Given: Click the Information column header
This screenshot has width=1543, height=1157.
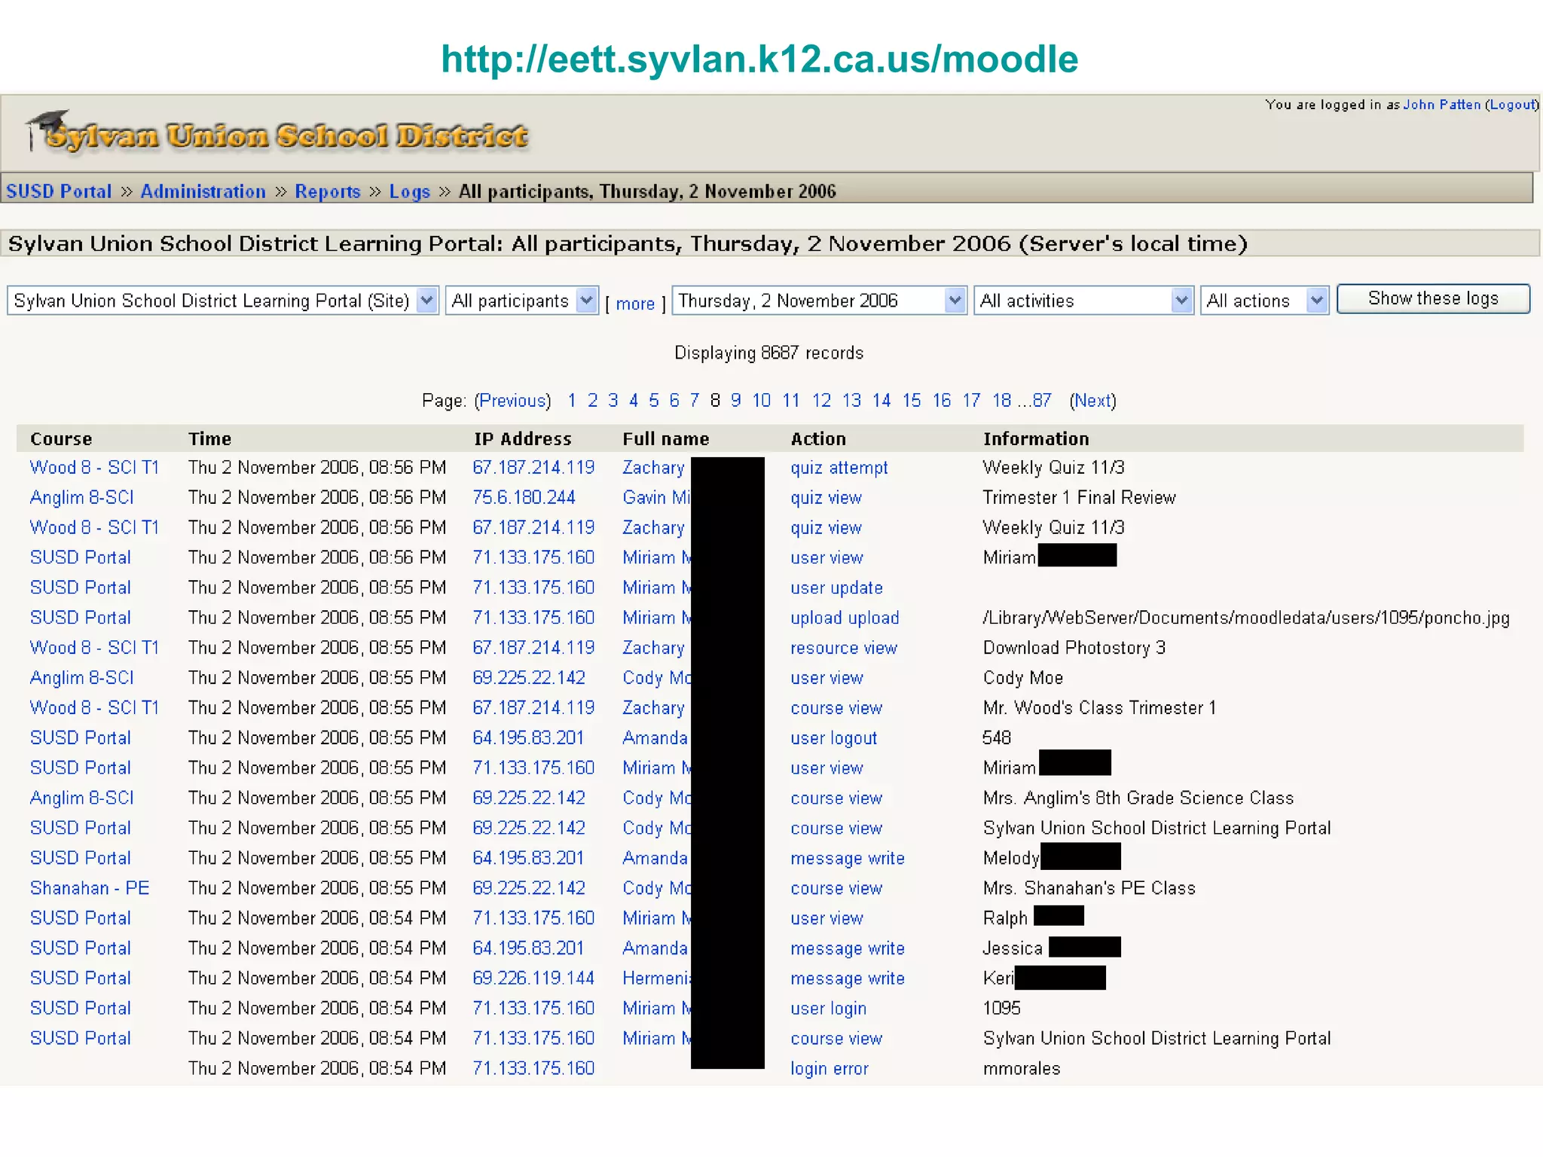Looking at the screenshot, I should [x=1036, y=438].
